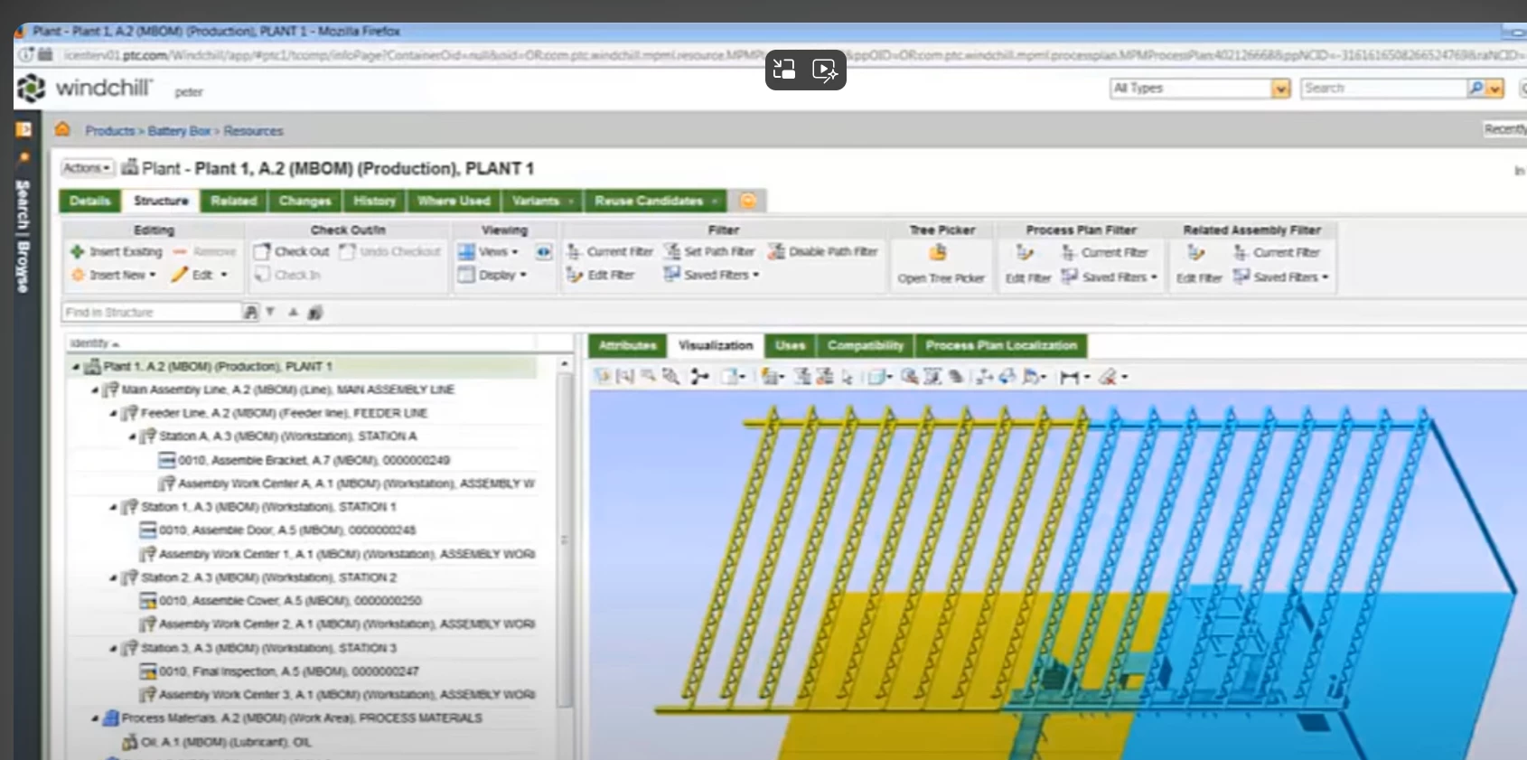Click the Insert Existing button
Image resolution: width=1527 pixels, height=760 pixels.
coord(117,252)
